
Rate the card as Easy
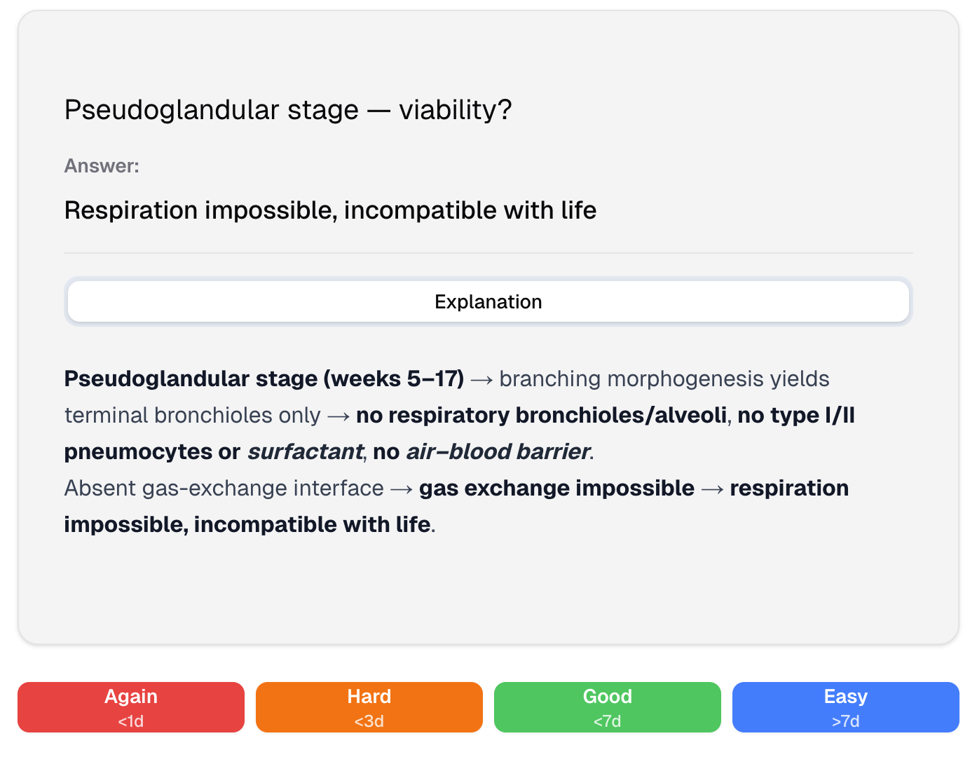[x=845, y=707]
